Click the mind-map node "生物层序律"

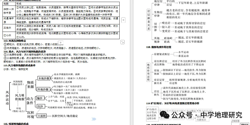click(x=158, y=14)
